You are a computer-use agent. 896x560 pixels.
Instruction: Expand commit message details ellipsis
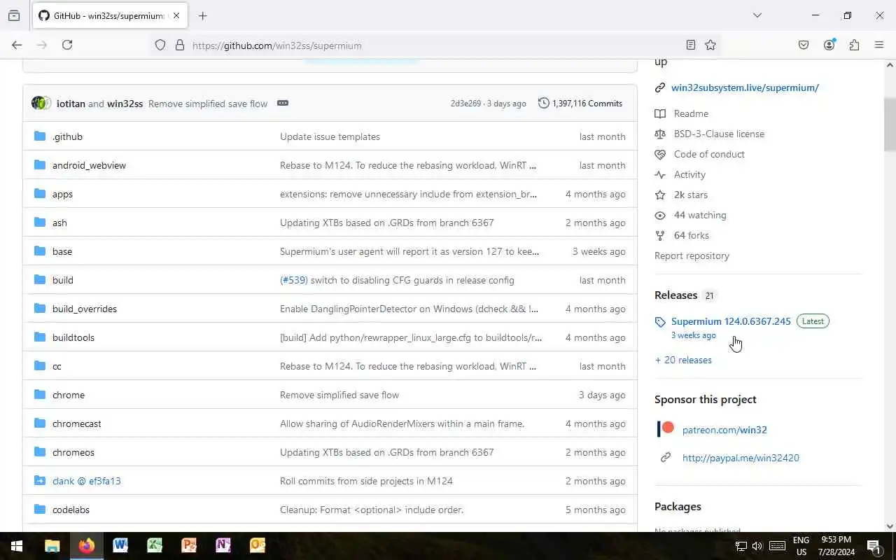coord(283,103)
